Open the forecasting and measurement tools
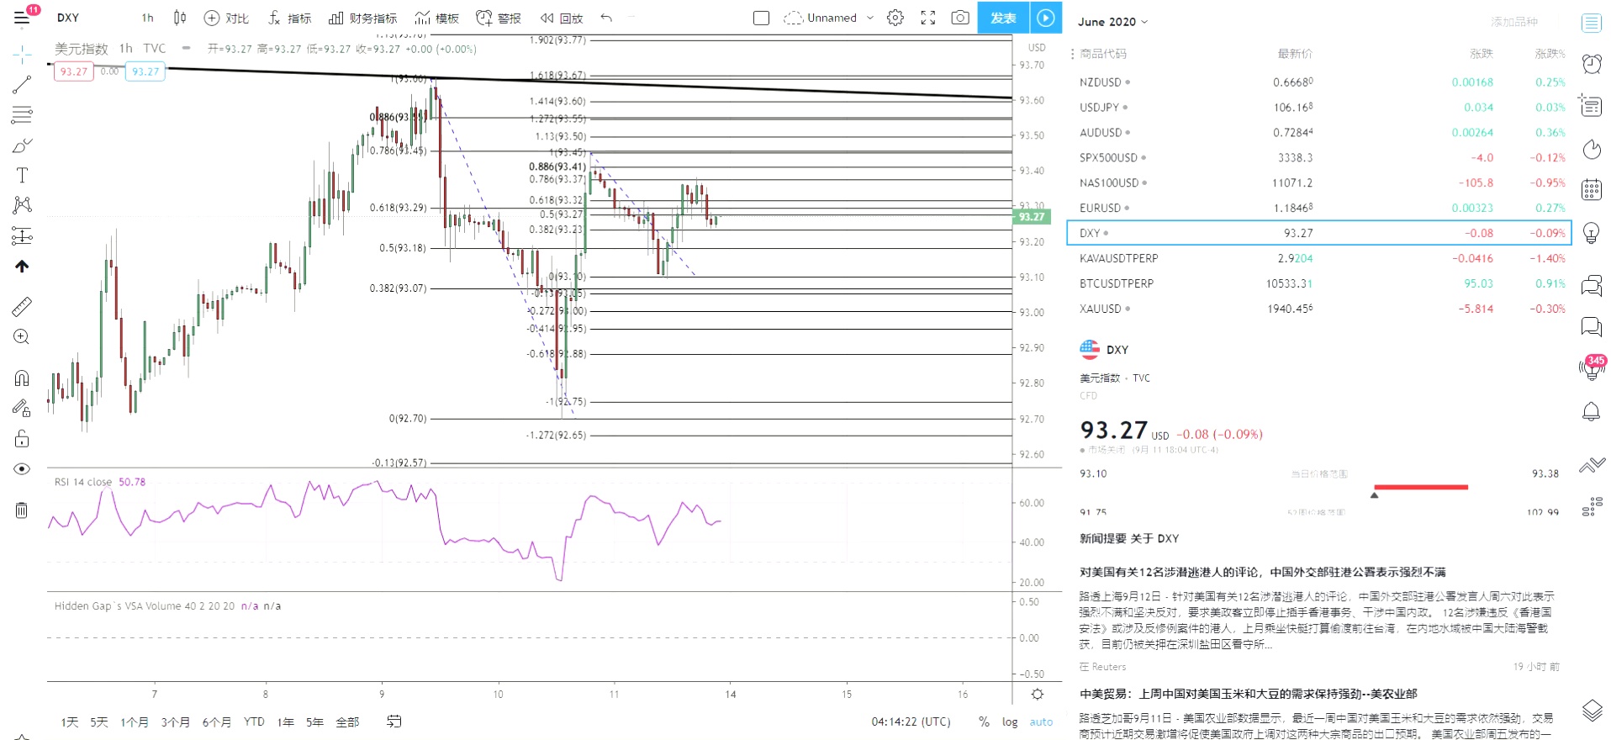Image resolution: width=1611 pixels, height=740 pixels. (x=22, y=235)
